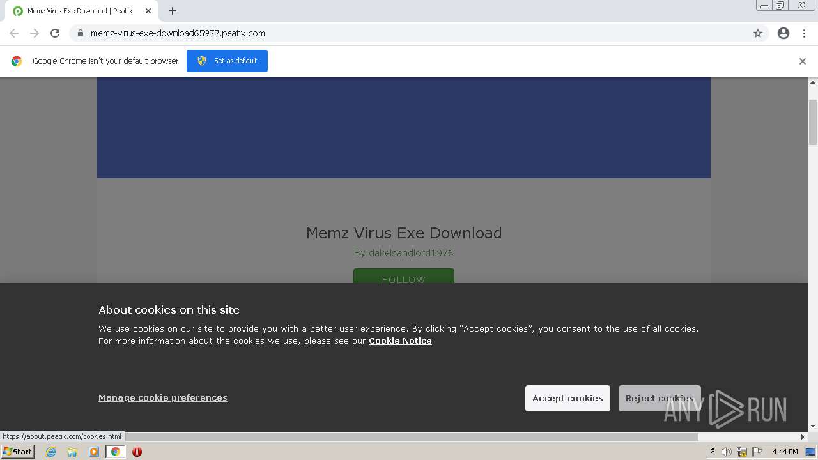The height and width of the screenshot is (460, 818).
Task: Click the blue event cover banner
Action: [404, 127]
